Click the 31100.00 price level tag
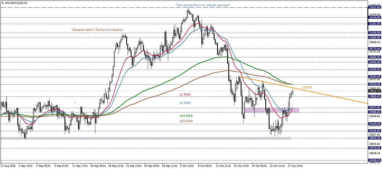This screenshot has width=382, height=169. point(374,33)
